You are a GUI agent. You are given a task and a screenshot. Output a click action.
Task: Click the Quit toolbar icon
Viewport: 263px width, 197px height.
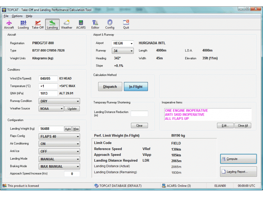pos(126,24)
